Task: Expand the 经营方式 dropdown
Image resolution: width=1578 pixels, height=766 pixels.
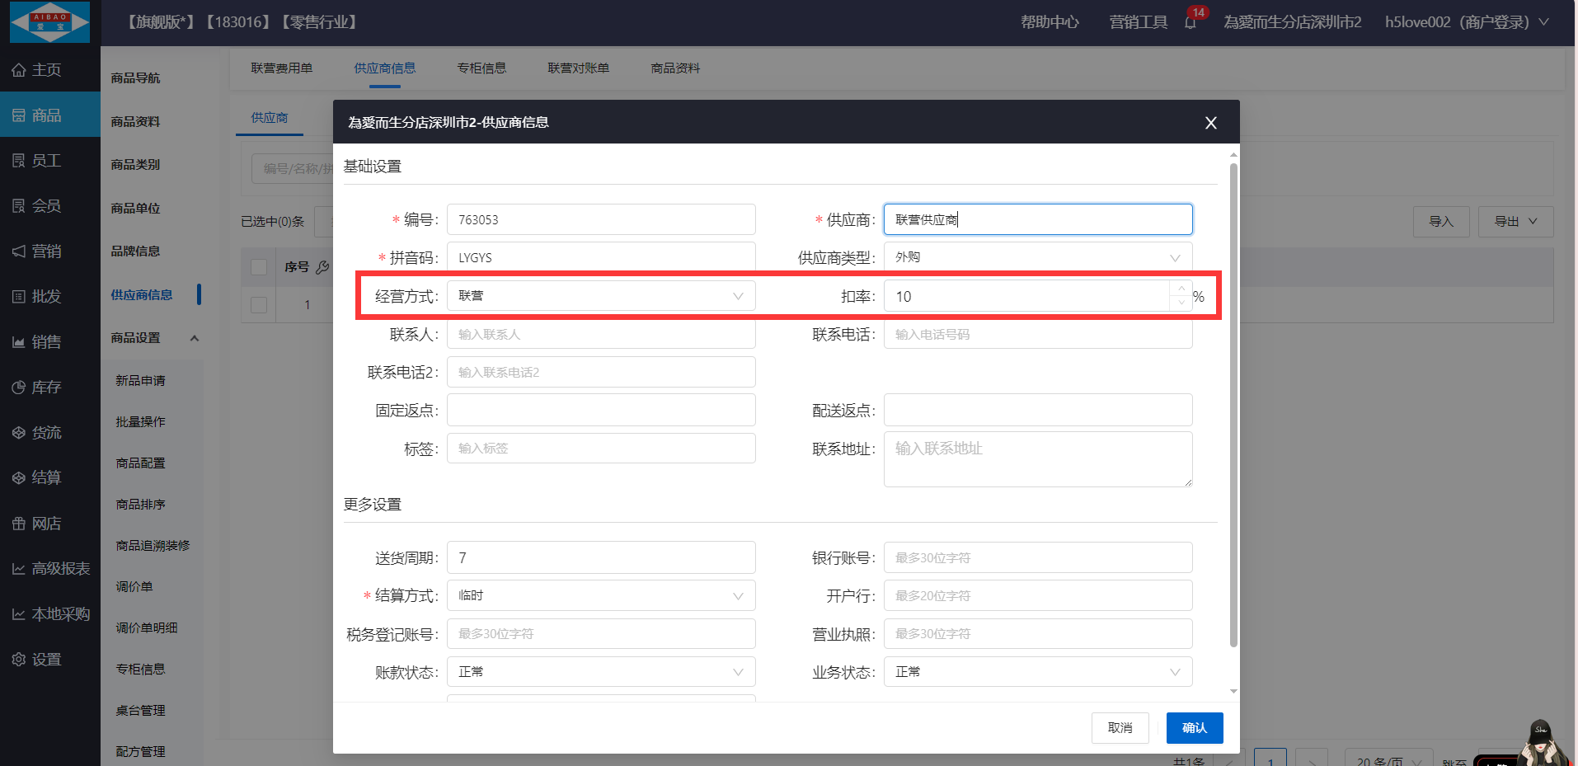Action: 600,296
